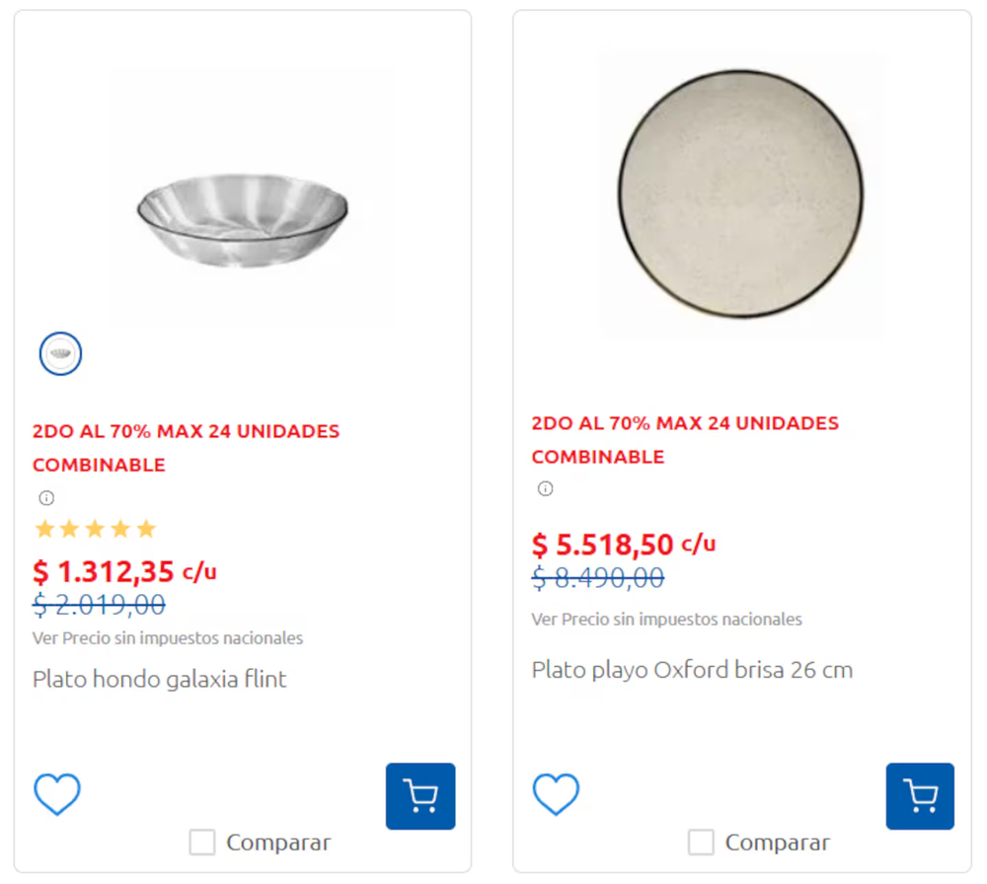Click the cart icon for Plato playo Oxford brisa
Screen dimensions: 987x884
[x=920, y=796]
